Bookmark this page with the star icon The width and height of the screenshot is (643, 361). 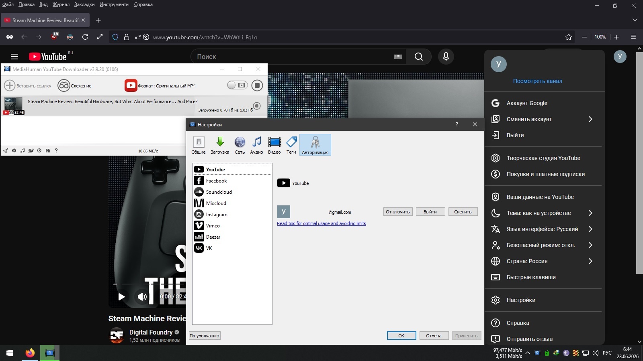click(569, 37)
